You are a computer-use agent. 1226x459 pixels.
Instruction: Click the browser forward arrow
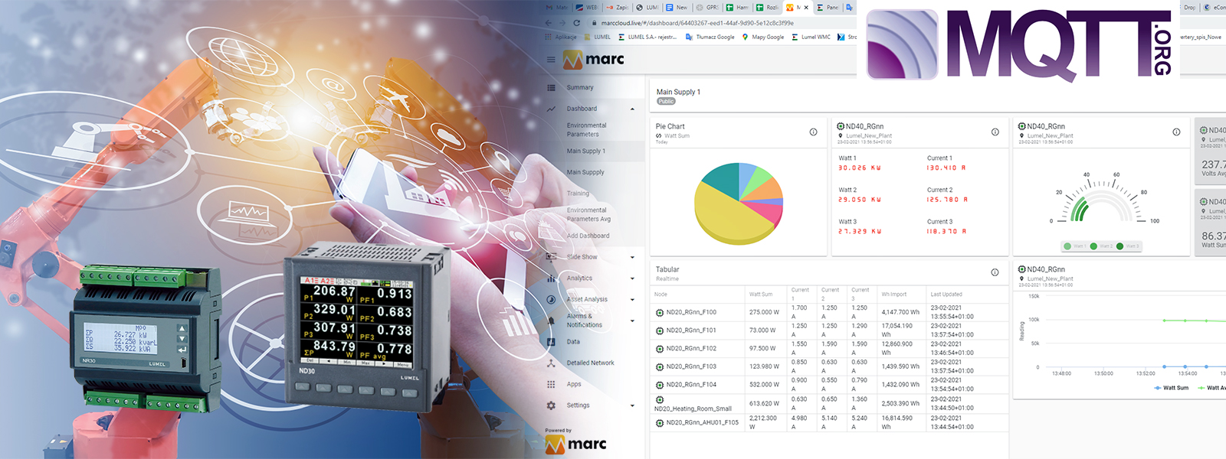click(562, 23)
